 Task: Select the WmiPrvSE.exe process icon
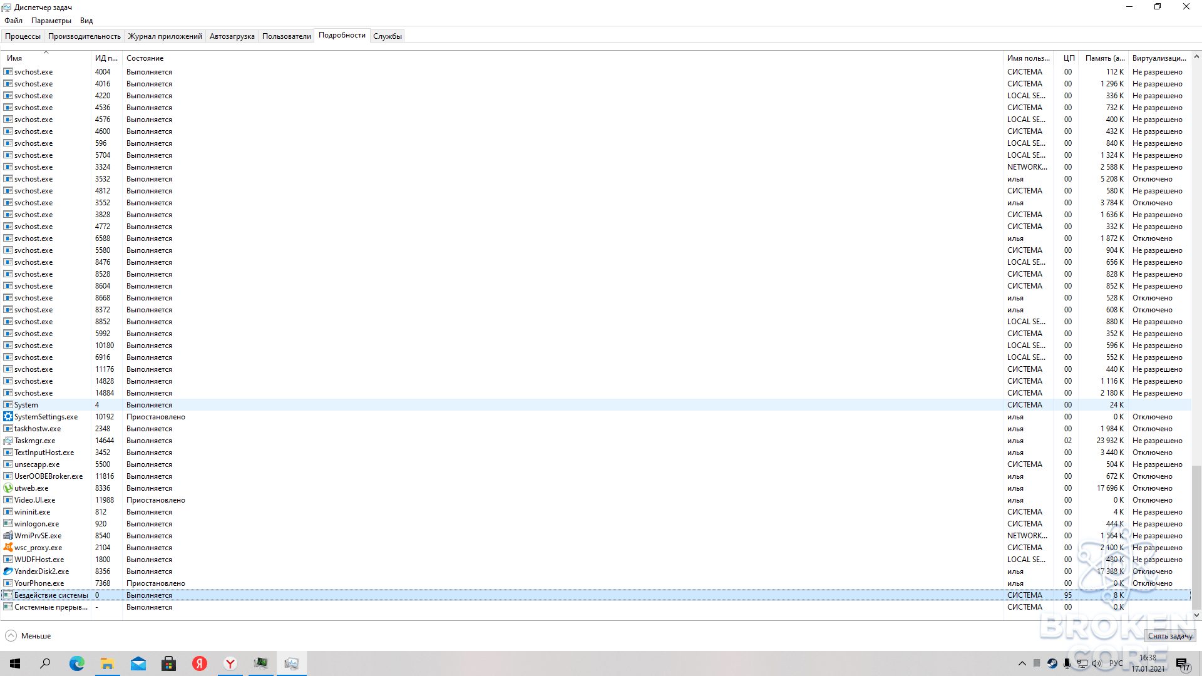click(x=8, y=536)
